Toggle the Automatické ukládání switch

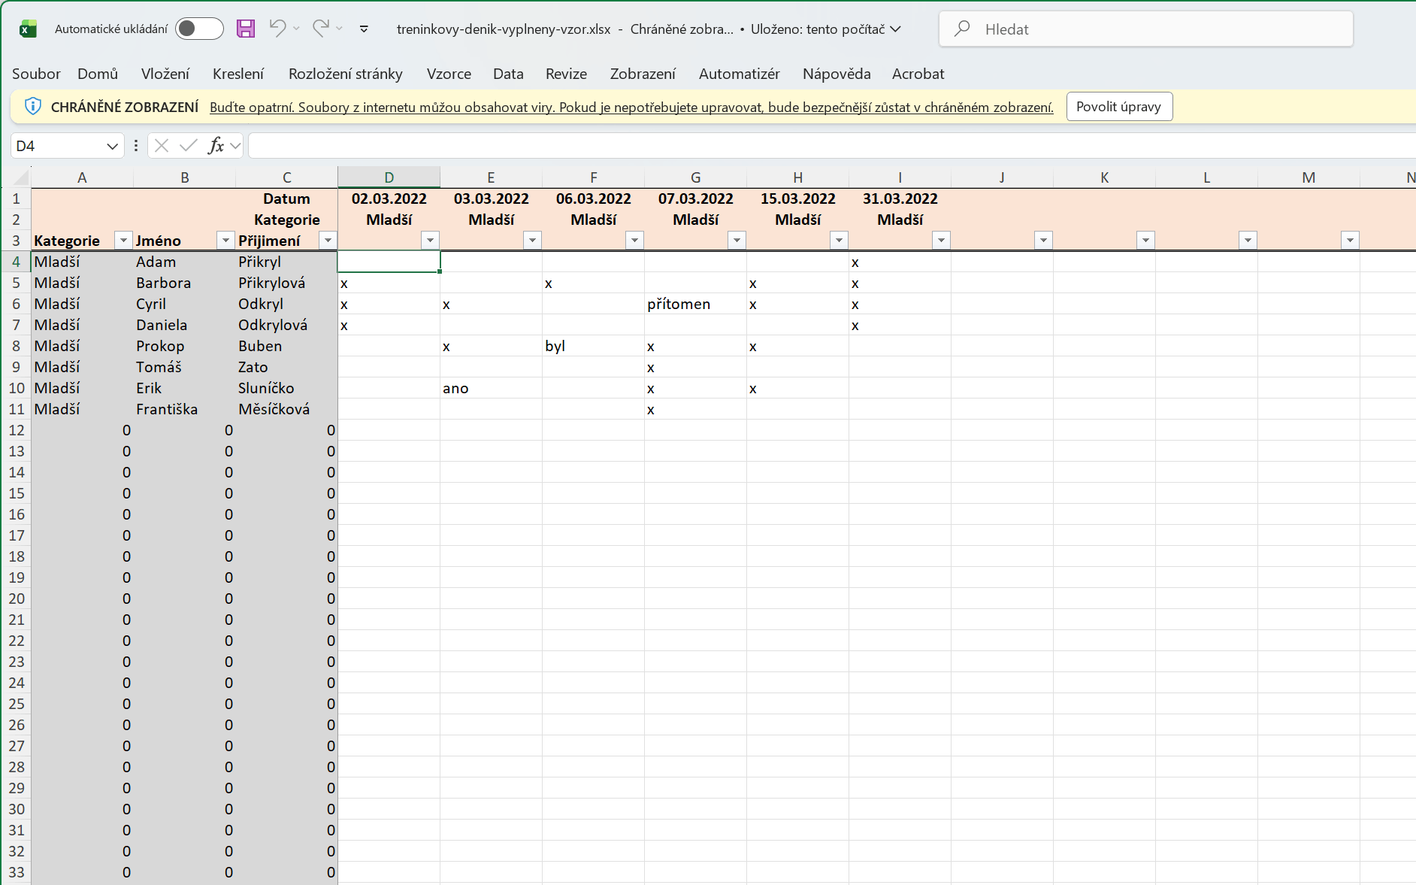pyautogui.click(x=199, y=29)
